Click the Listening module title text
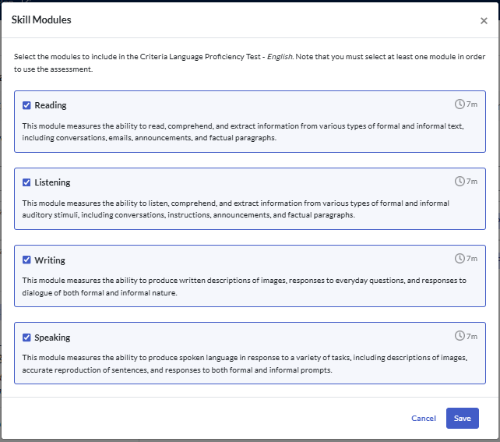 click(x=52, y=182)
